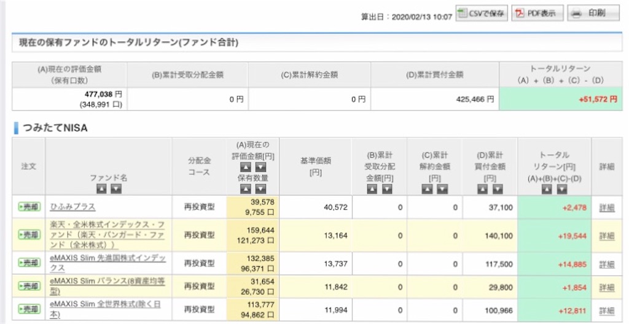The height and width of the screenshot is (324, 629).
Task: Open 楽天・全米株式インデックス・ファンド link
Action: point(107,234)
